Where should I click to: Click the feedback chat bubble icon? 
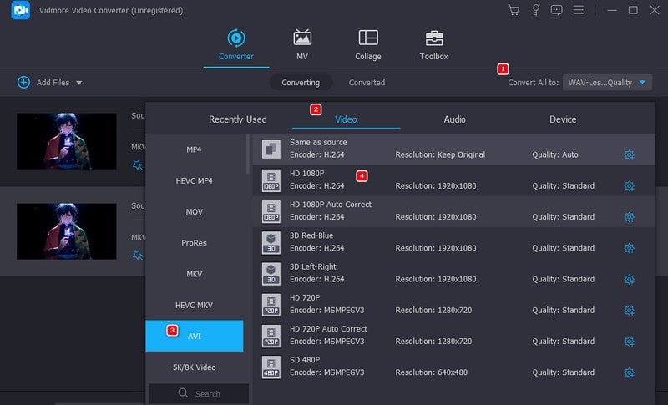[x=557, y=10]
